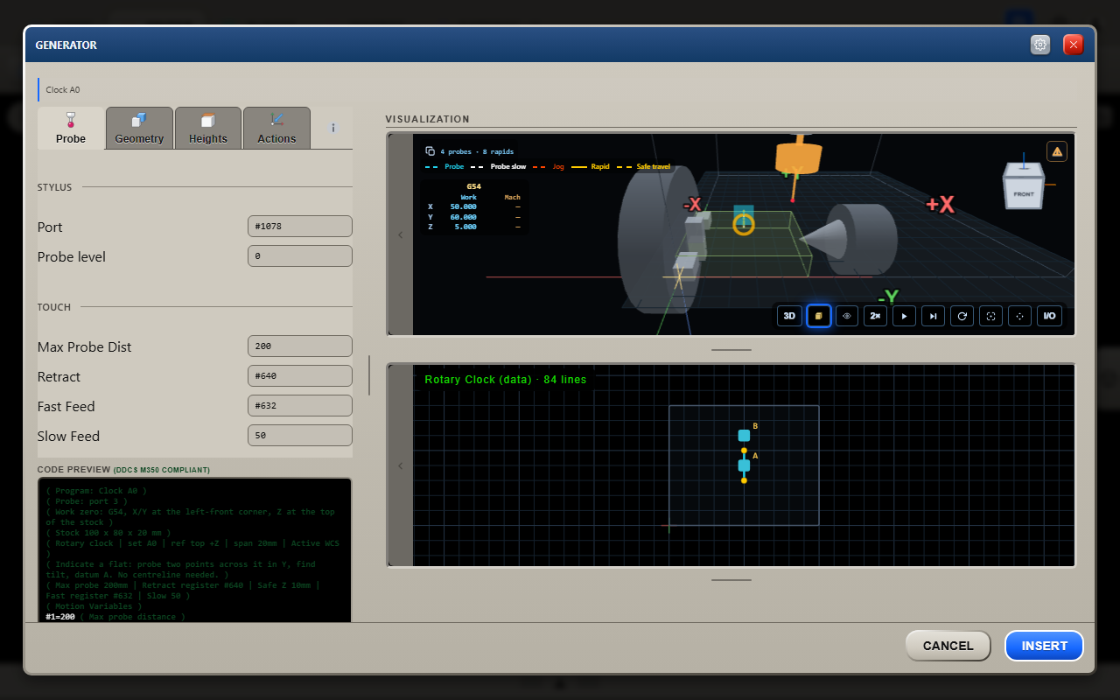Open the Heights tab

tap(208, 128)
